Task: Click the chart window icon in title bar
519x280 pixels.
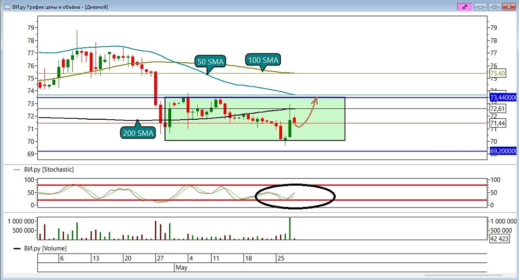Action: click(7, 7)
